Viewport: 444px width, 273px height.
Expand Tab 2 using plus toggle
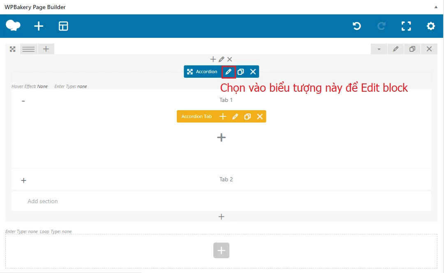23,180
